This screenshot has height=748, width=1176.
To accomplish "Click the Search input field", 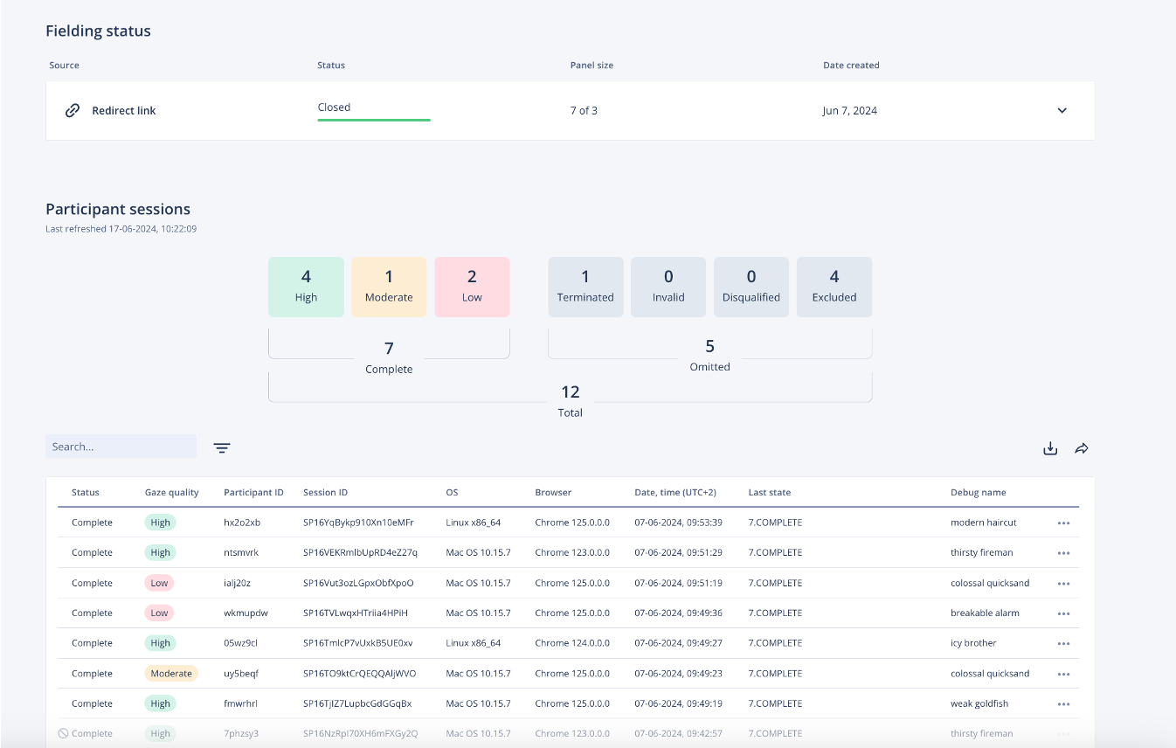I will tap(121, 447).
